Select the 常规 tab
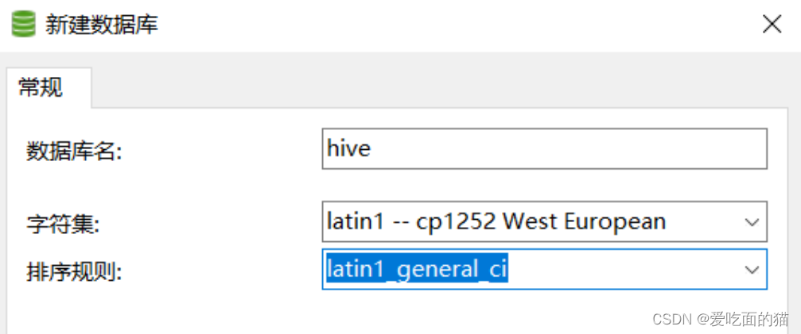 click(x=41, y=87)
